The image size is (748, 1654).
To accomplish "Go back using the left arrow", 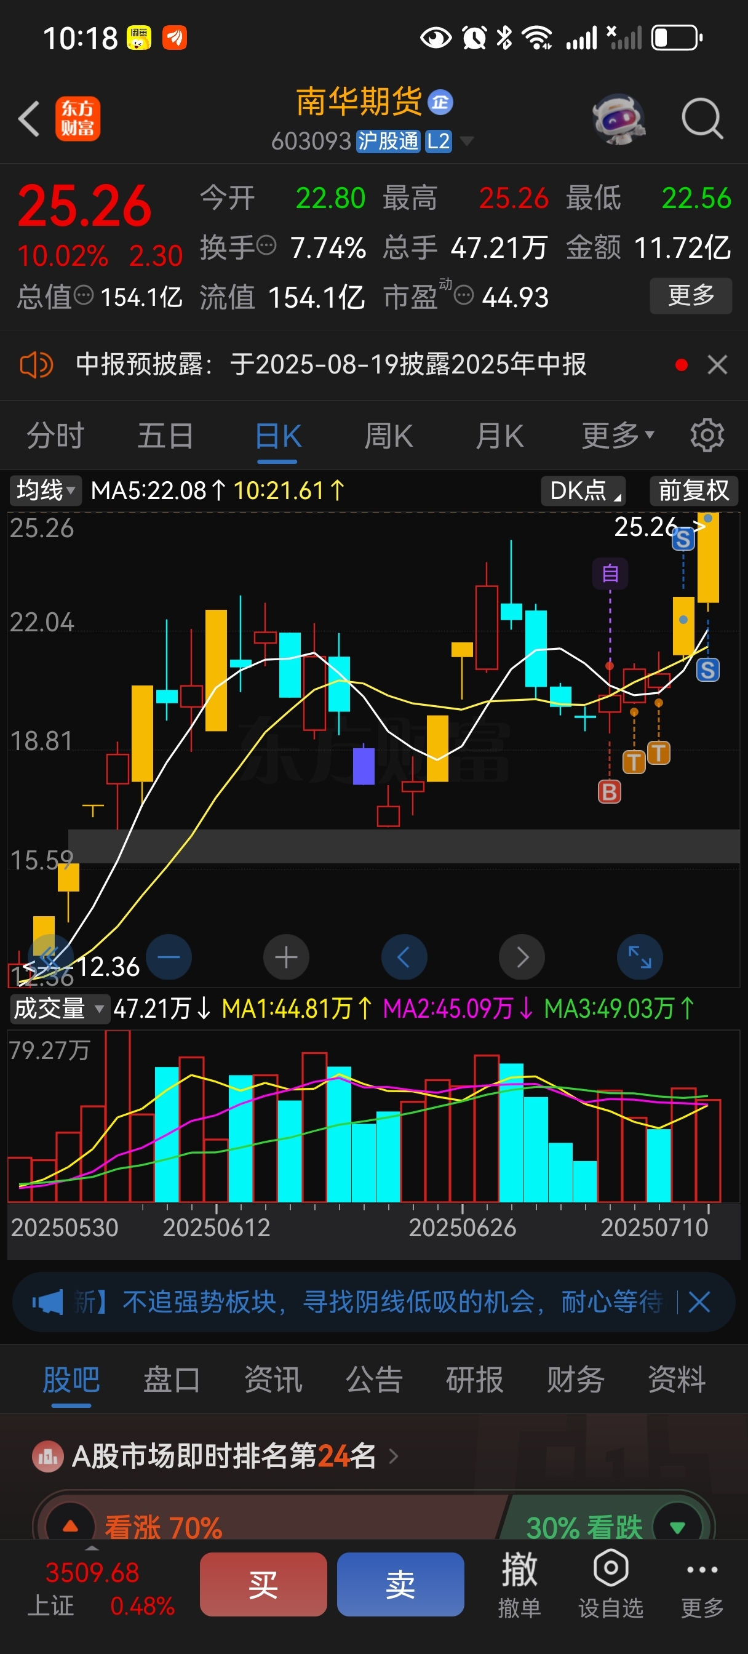I will 29,119.
